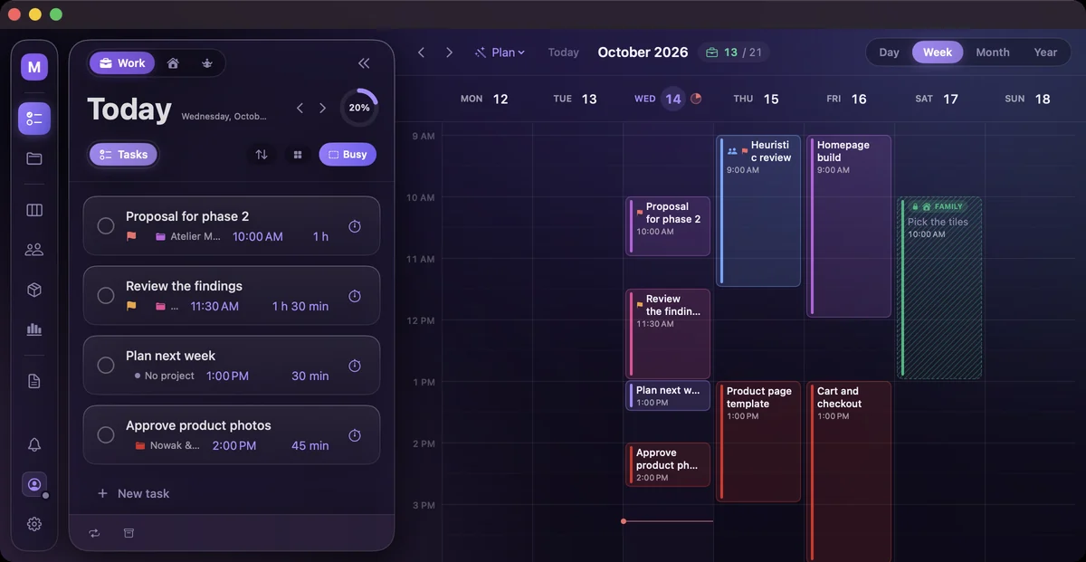This screenshot has width=1086, height=562.
Task: Open the Plan dropdown
Action: 500,52
